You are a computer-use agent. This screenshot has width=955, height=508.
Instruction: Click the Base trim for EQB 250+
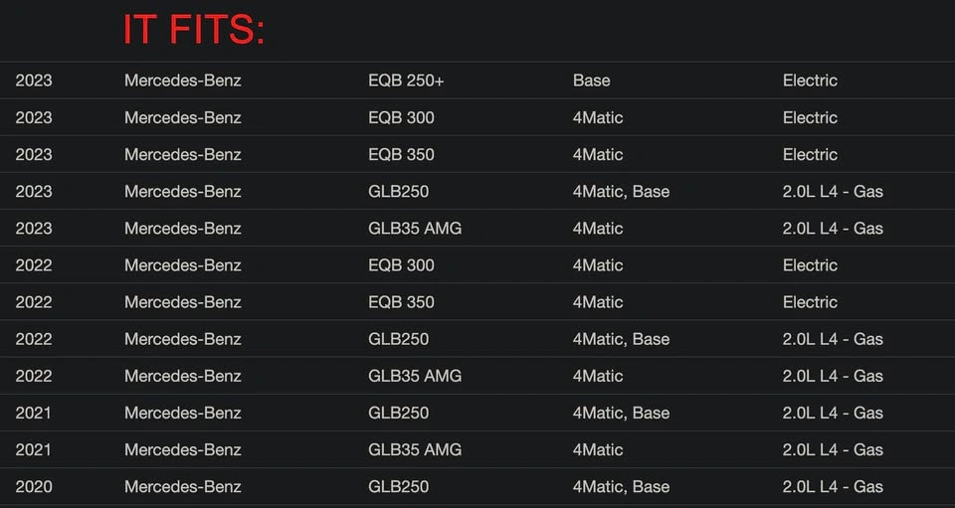click(x=591, y=81)
